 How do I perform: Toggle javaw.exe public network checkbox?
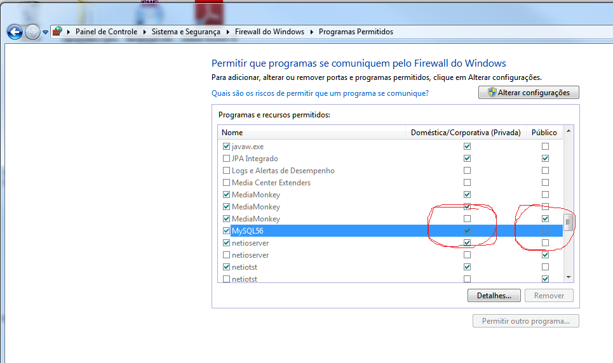pyautogui.click(x=546, y=146)
